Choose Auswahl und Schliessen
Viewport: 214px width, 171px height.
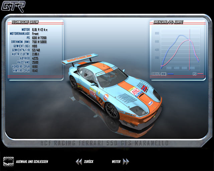click(x=32, y=162)
